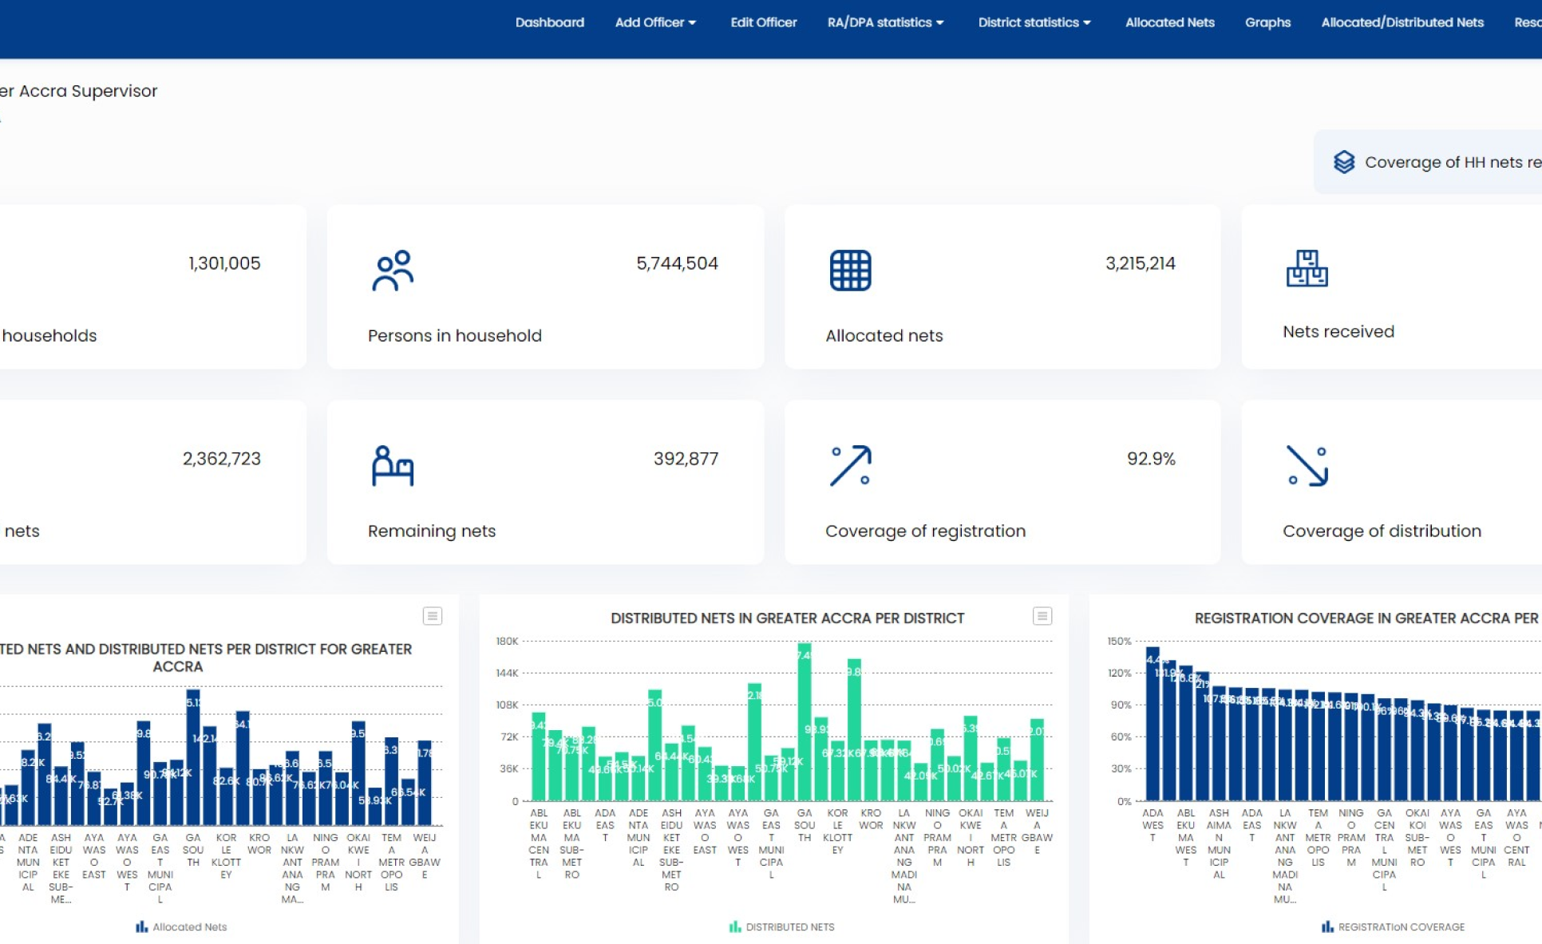Open the Allocated Nets chart context menu
This screenshot has height=944, width=1542.
tap(432, 616)
